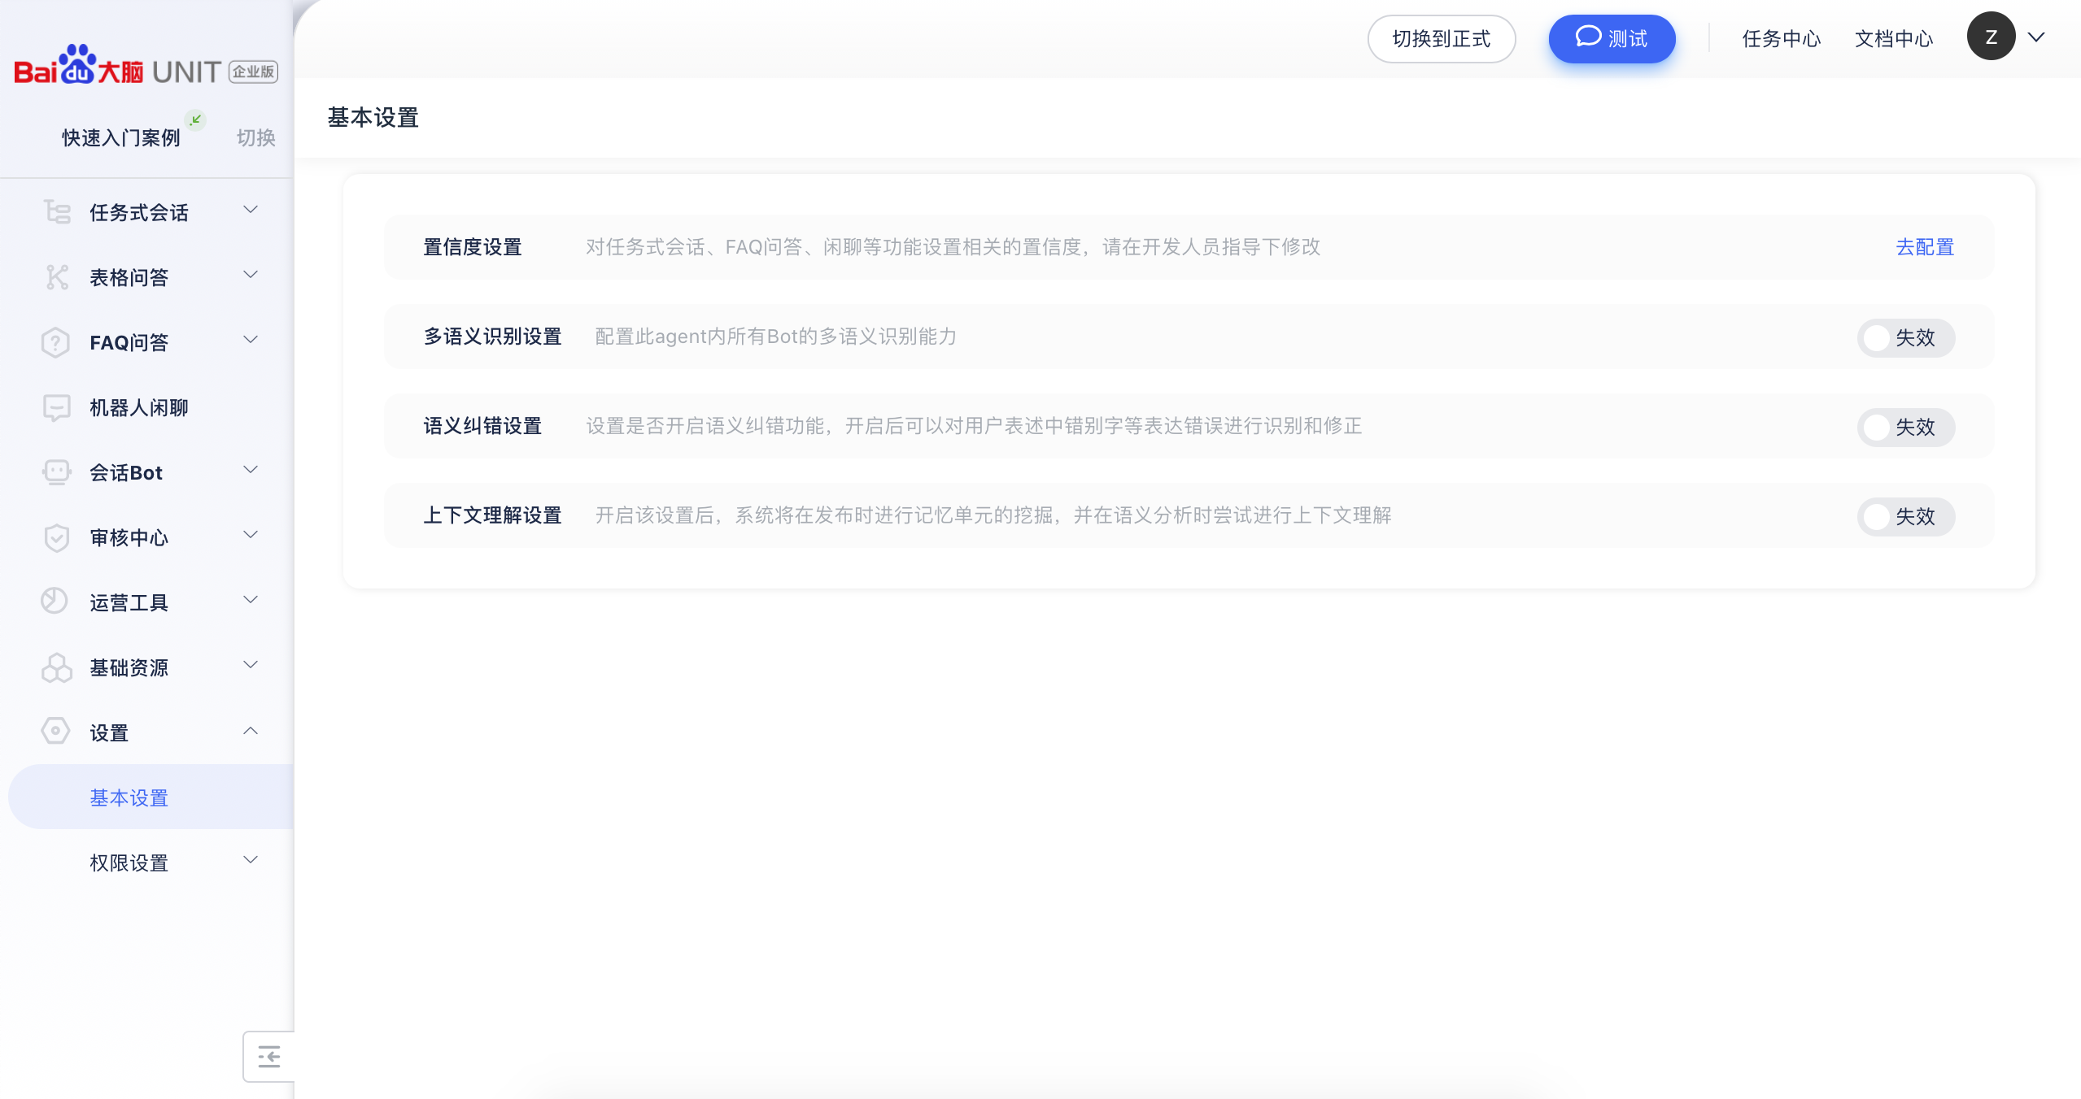Expand the 表格问答 chevron

(251, 275)
